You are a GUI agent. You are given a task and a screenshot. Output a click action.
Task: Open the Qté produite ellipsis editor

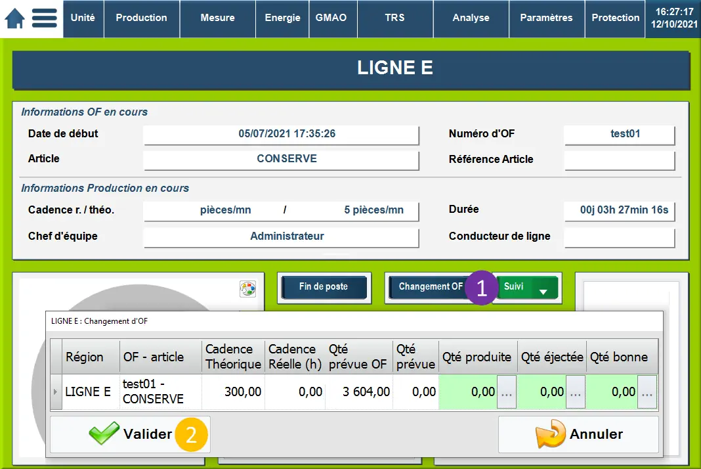507,392
